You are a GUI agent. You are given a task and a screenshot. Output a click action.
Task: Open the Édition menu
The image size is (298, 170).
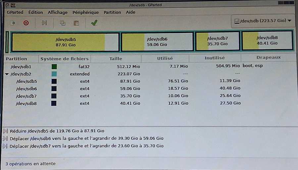tap(35, 12)
